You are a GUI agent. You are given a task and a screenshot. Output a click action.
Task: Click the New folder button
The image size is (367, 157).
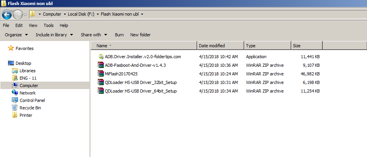pos(140,35)
